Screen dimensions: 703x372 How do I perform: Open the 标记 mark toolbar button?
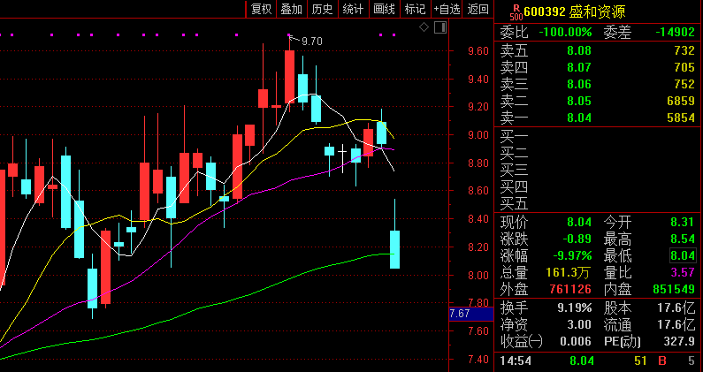pyautogui.click(x=415, y=9)
